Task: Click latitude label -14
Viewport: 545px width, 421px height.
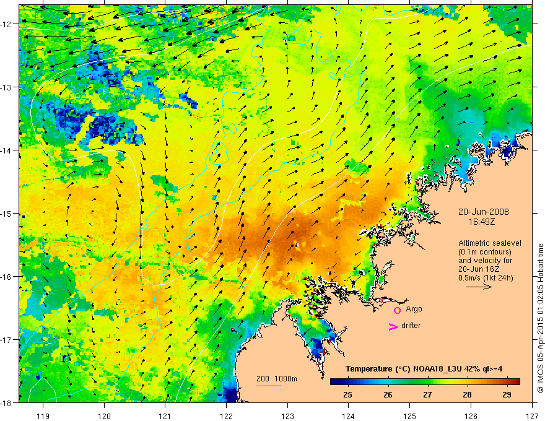Action: 7,150
